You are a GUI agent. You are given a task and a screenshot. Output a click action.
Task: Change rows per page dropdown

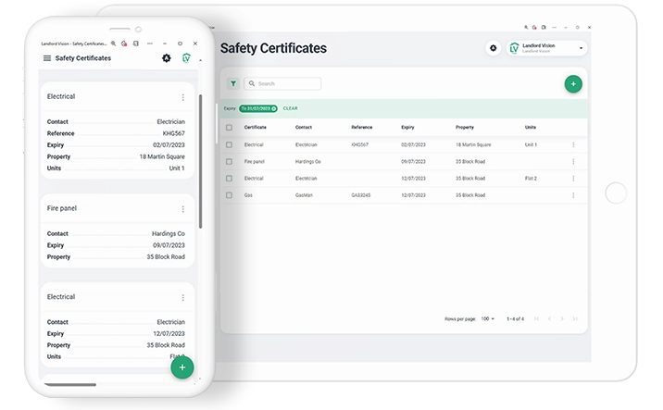487,318
